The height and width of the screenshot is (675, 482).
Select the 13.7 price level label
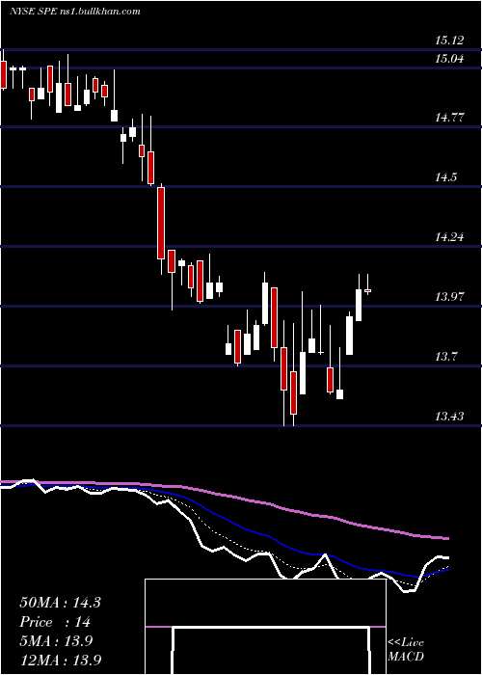click(445, 357)
